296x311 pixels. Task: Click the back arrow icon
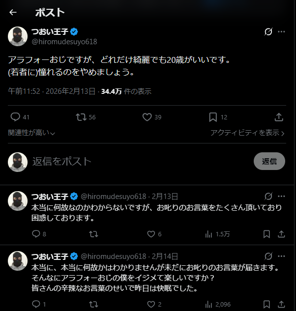pos(13,12)
